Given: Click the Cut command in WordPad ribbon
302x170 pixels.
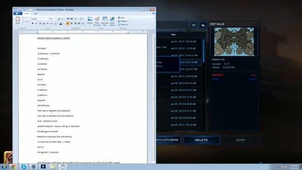Looking at the screenshot, I should coord(25,17).
